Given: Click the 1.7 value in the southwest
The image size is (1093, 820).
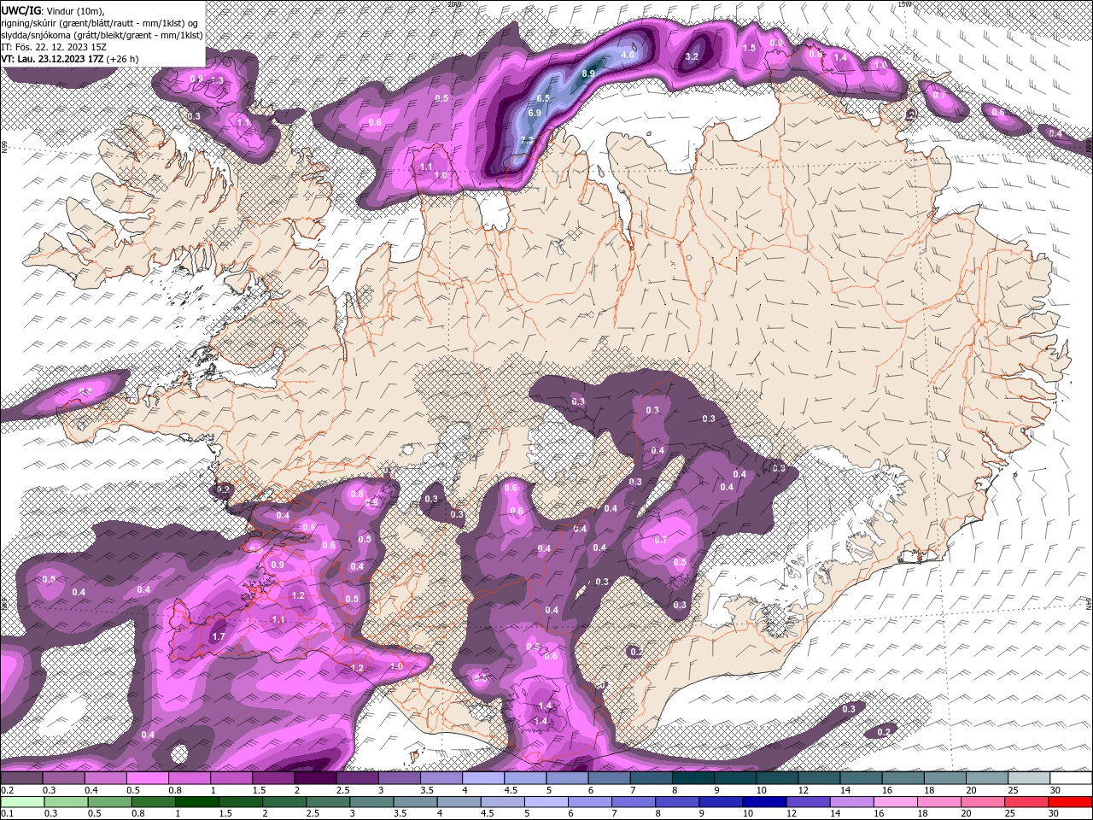Looking at the screenshot, I should (x=219, y=637).
